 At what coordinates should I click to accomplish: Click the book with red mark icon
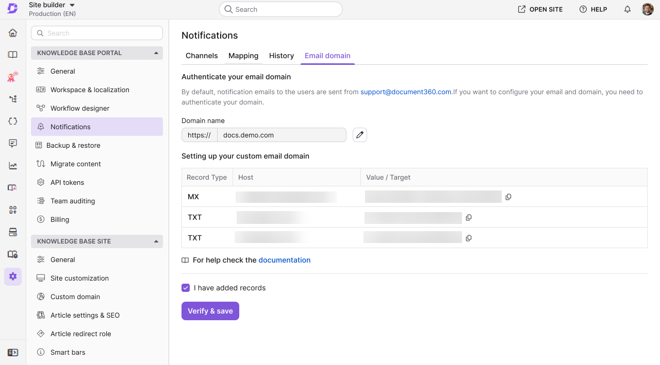tap(13, 187)
